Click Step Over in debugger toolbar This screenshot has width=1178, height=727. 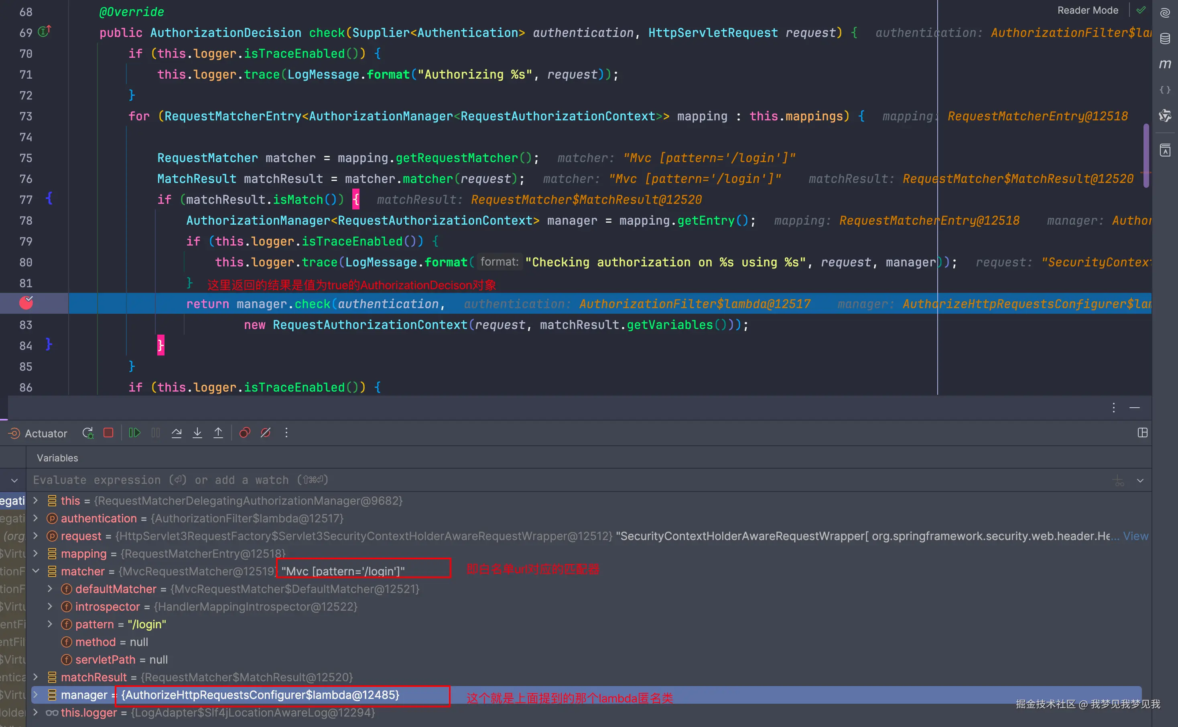tap(177, 433)
